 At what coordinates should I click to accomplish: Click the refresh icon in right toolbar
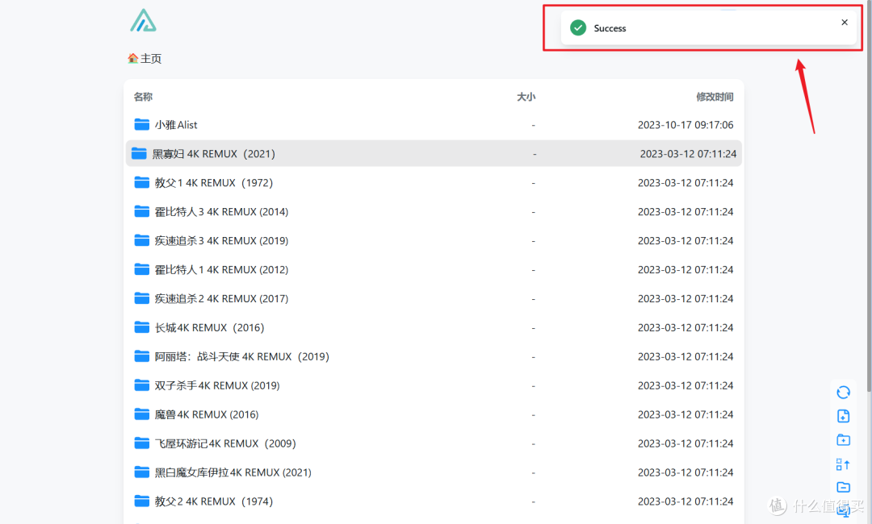(843, 393)
